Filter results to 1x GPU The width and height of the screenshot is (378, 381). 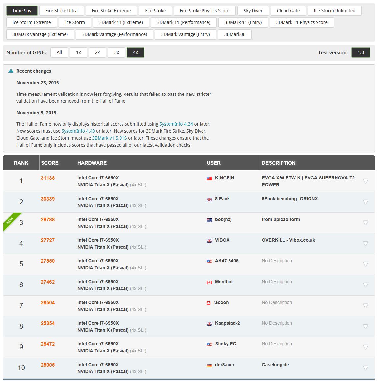[x=78, y=52]
